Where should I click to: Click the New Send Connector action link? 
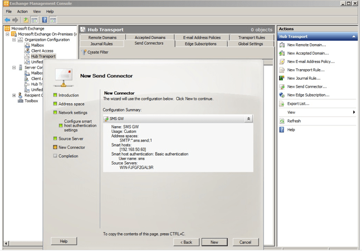[307, 86]
